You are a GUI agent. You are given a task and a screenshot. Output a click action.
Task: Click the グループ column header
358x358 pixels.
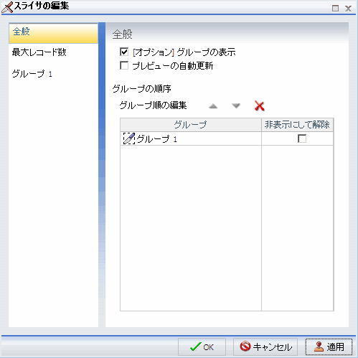pos(191,125)
